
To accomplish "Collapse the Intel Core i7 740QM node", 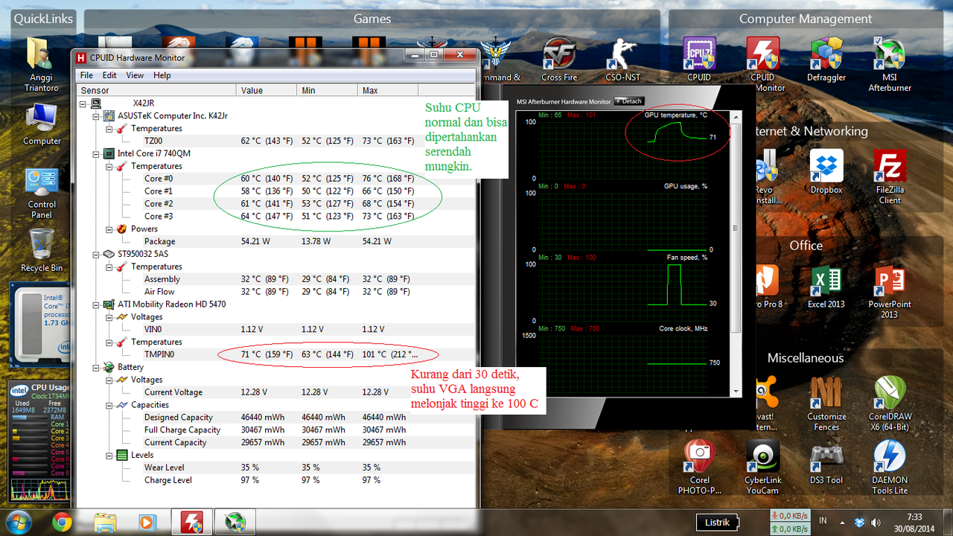I will click(96, 153).
